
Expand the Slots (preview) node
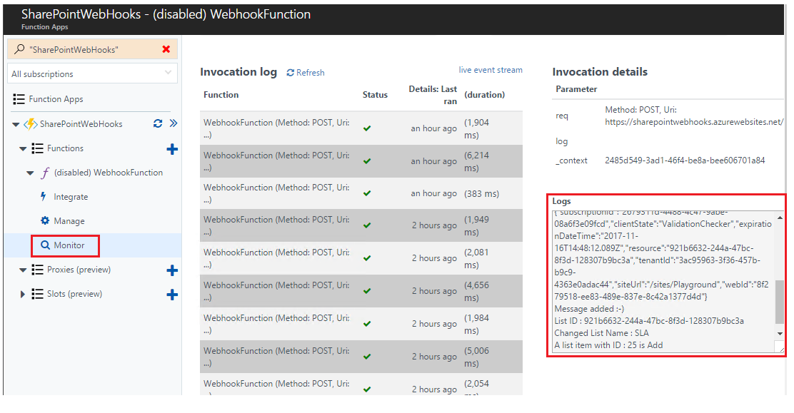[x=22, y=294]
